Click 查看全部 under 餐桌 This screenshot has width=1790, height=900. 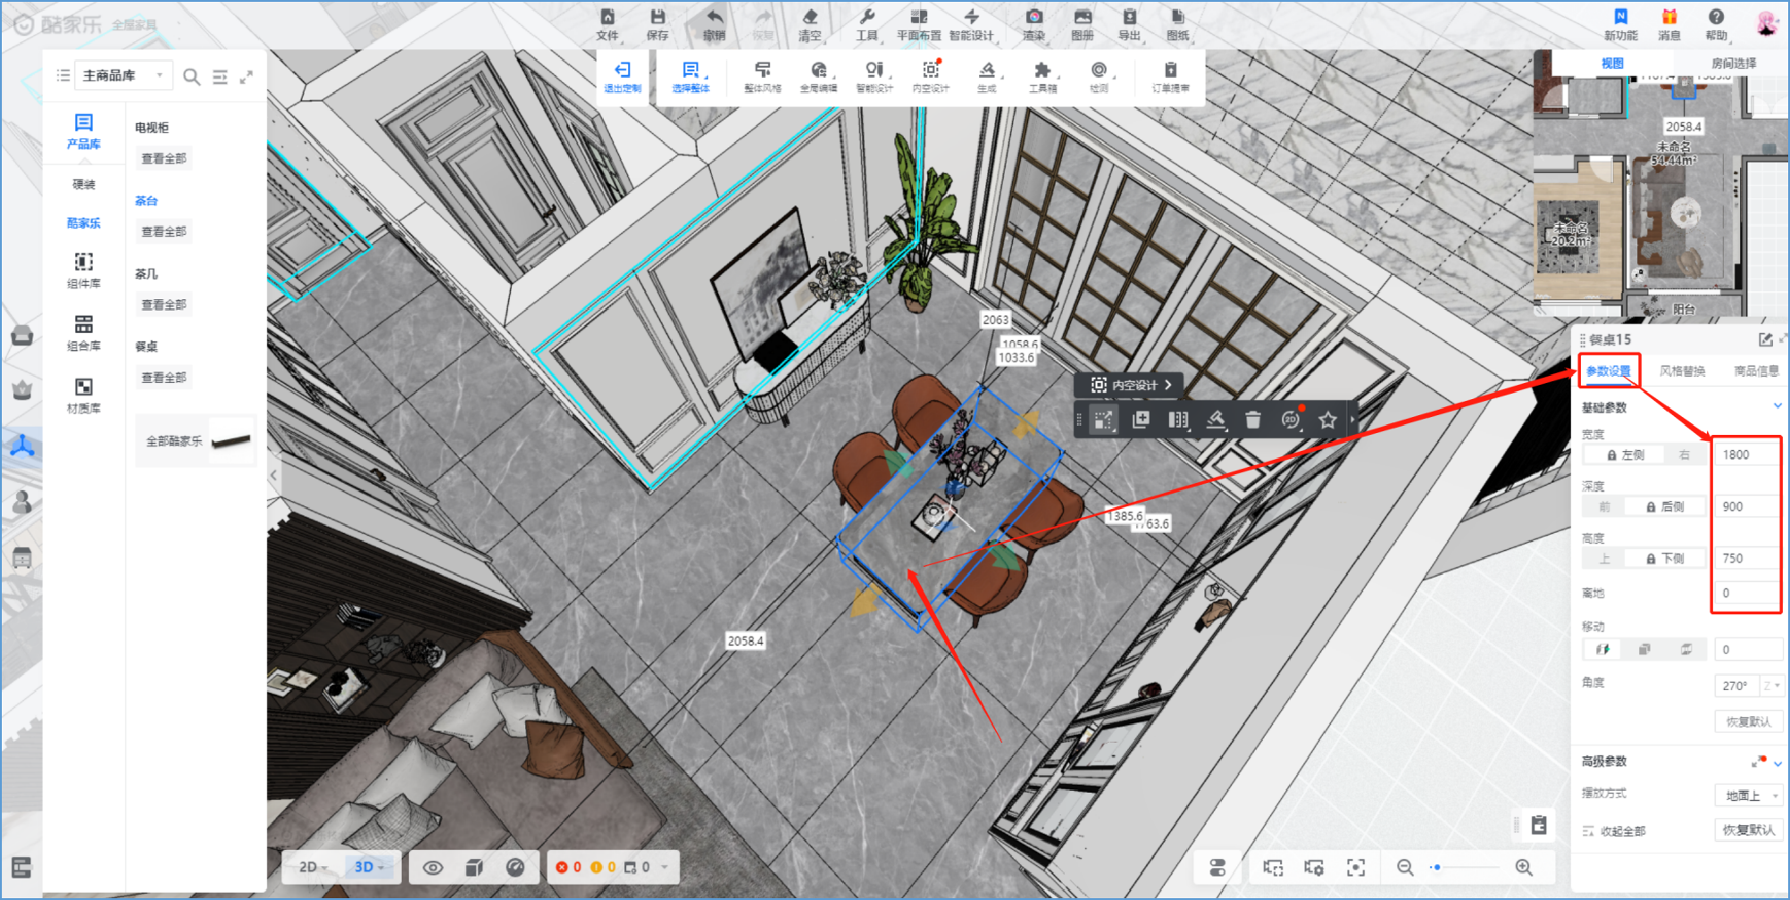164,378
